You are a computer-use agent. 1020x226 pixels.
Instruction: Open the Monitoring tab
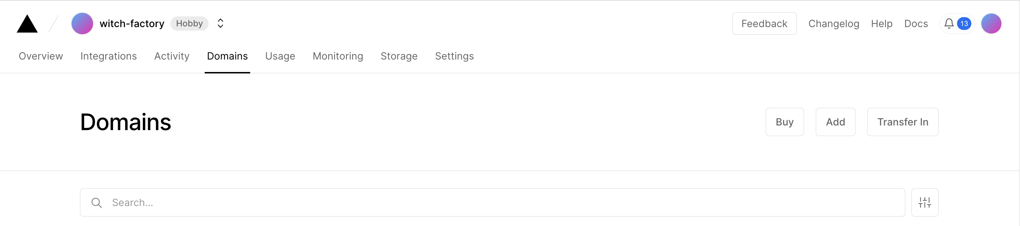coord(338,56)
